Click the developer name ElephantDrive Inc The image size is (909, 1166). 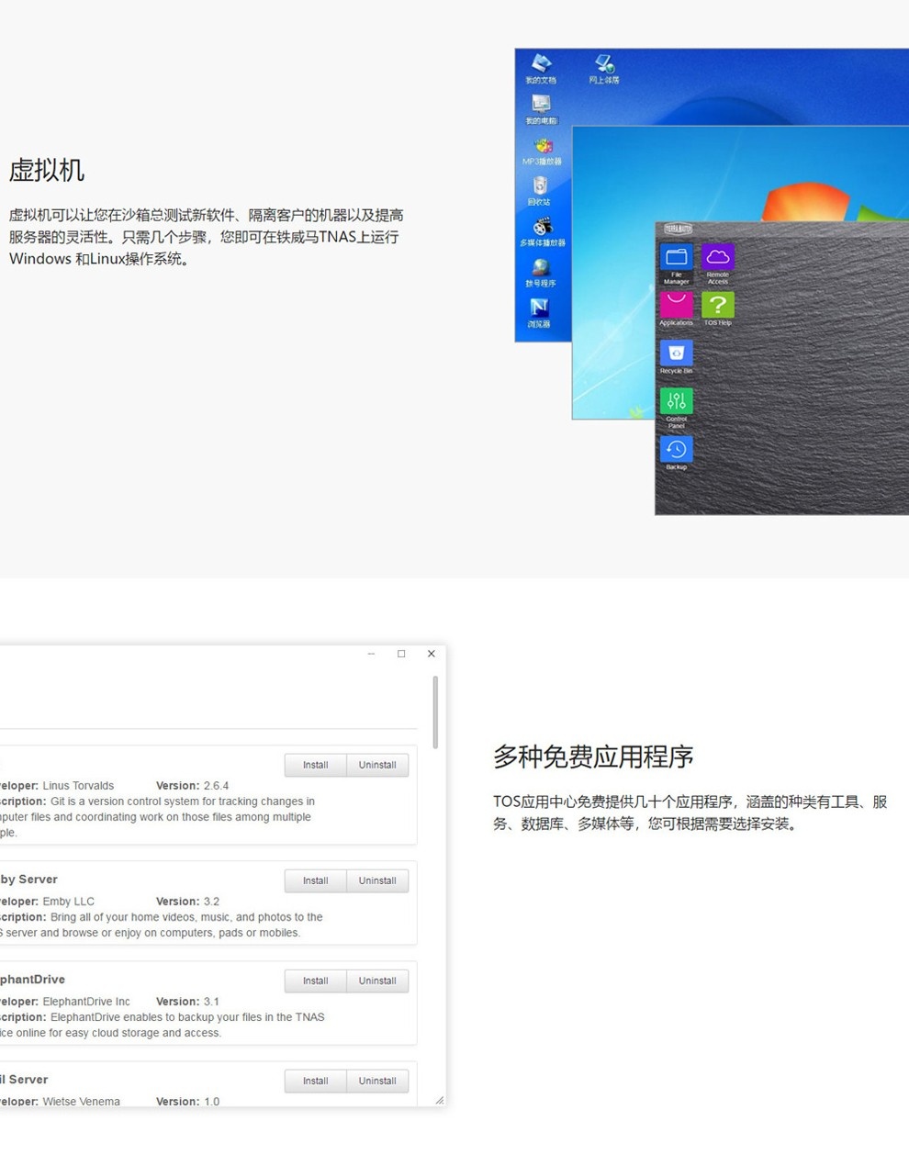pyautogui.click(x=86, y=1002)
